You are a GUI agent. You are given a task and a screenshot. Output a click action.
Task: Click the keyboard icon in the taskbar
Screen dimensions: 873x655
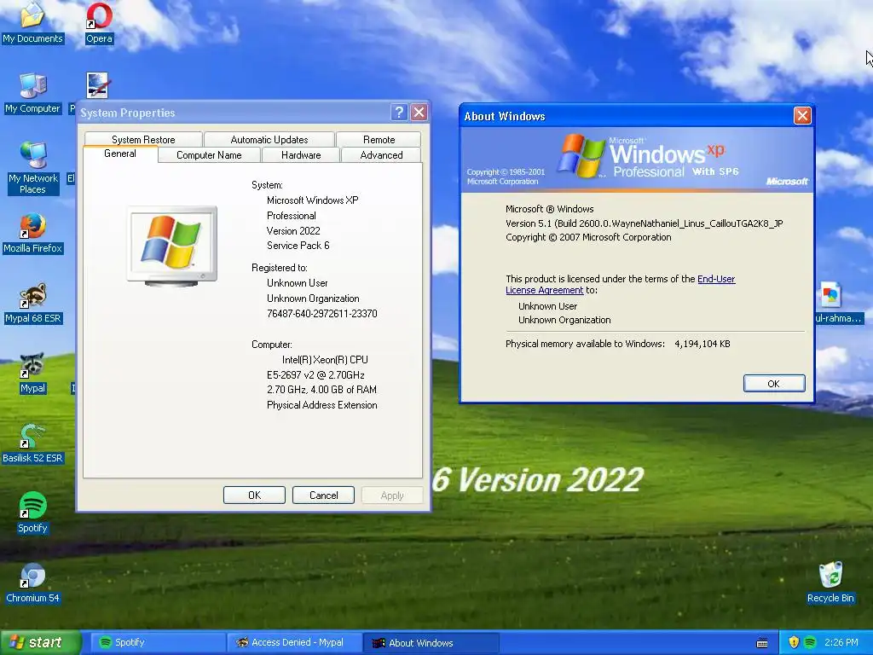(762, 643)
